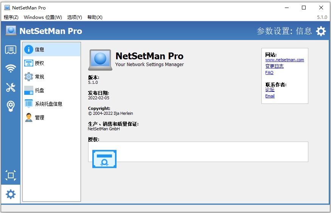Viewport: 331px width, 213px height.
Task: Click the 授权 license info box
Action: click(x=198, y=152)
